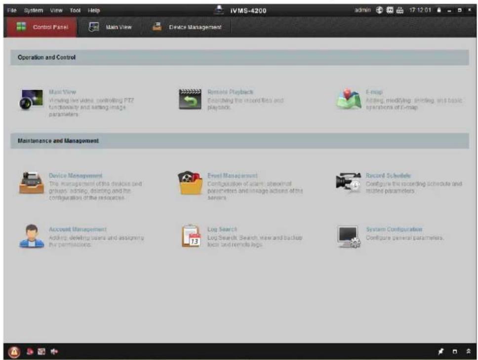Viewport: 478px width, 360px height.
Task: Open the Record Schedule camcorder icon
Action: (349, 182)
